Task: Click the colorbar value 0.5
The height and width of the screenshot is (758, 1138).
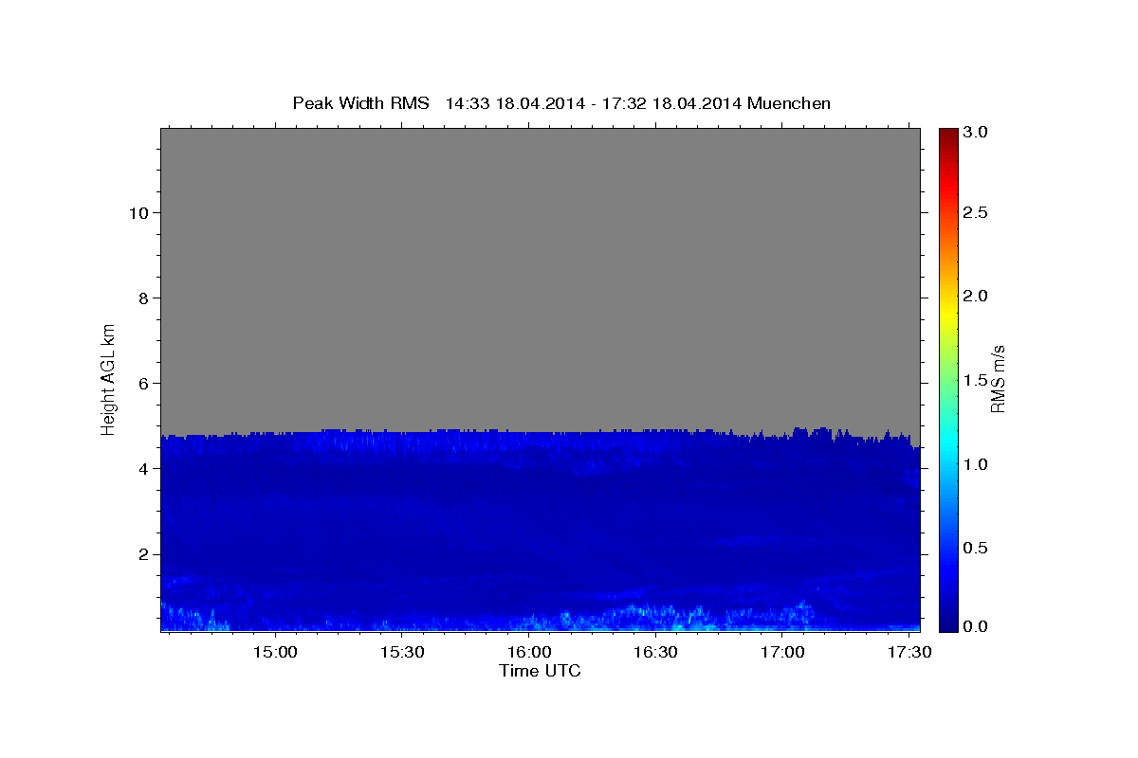Action: pos(977,548)
